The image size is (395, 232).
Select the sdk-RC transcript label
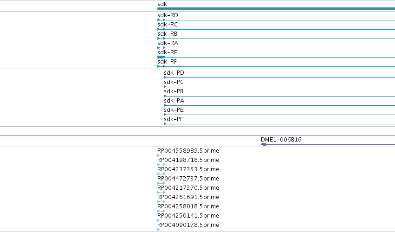click(168, 25)
